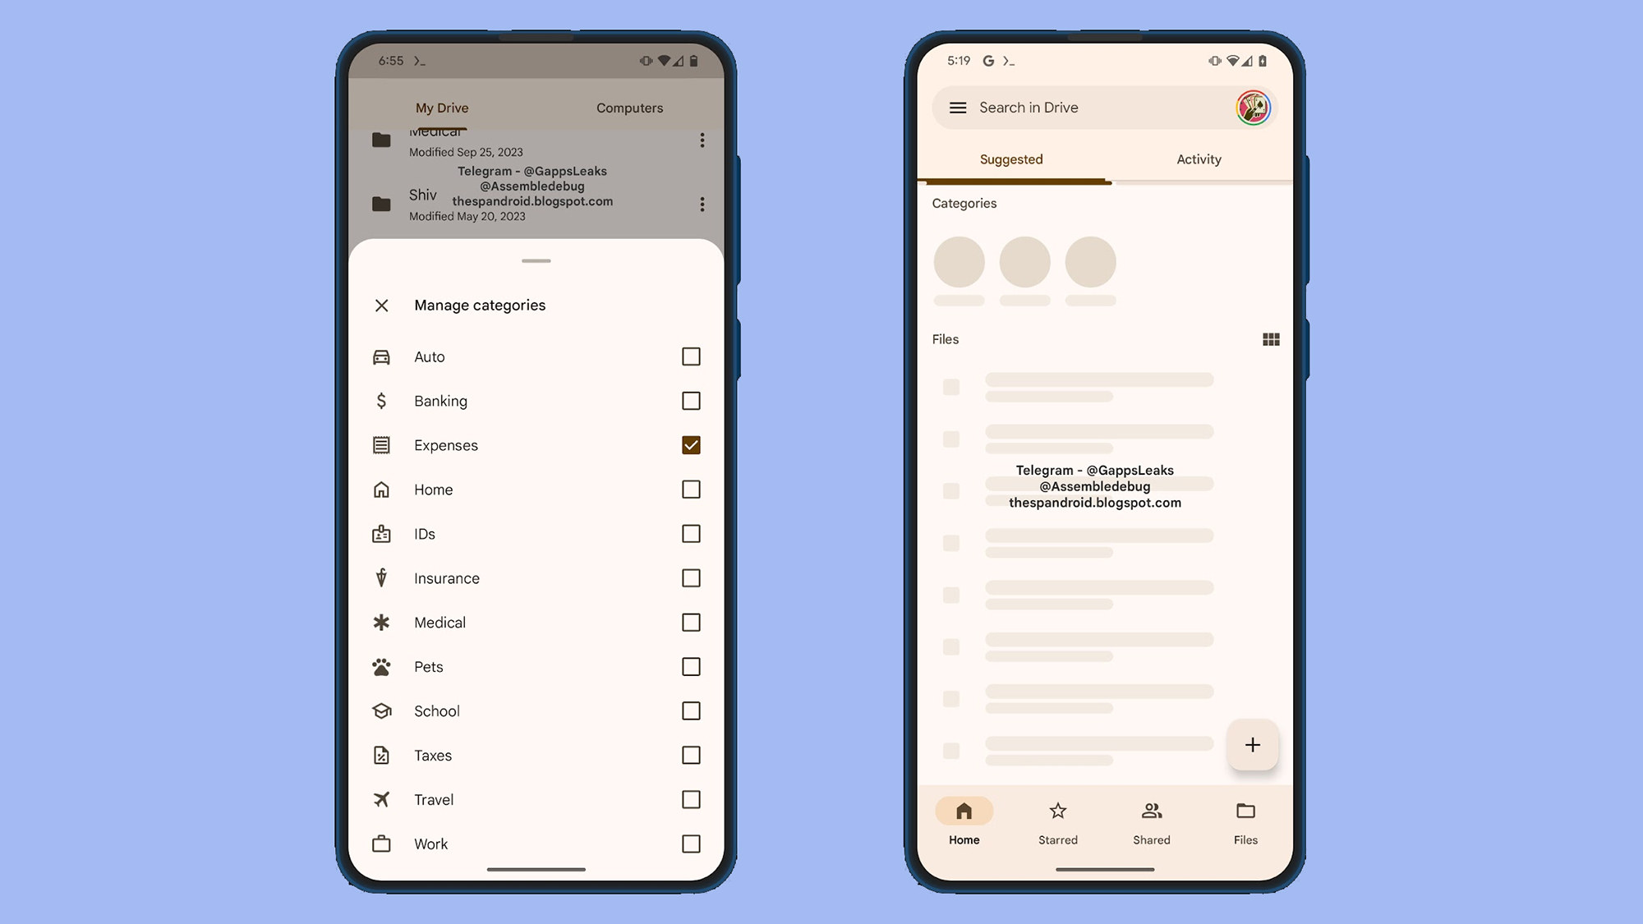Switch to the Suggested tab
The height and width of the screenshot is (924, 1643).
1011,159
